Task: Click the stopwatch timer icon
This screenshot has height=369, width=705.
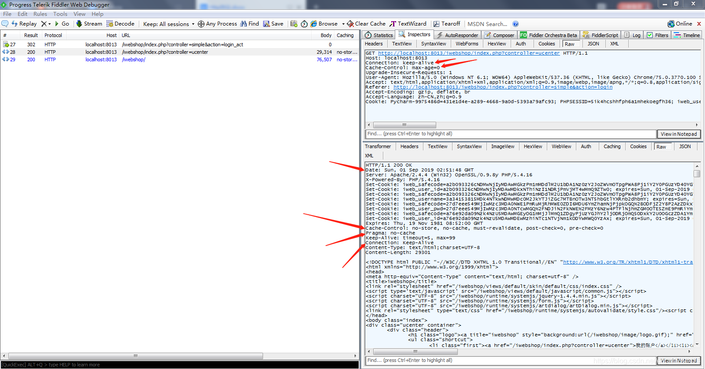Action: pyautogui.click(x=304, y=24)
